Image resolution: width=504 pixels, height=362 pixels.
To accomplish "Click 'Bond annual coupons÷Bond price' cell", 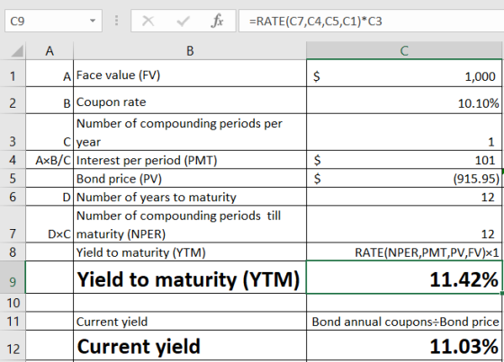I will tap(404, 321).
